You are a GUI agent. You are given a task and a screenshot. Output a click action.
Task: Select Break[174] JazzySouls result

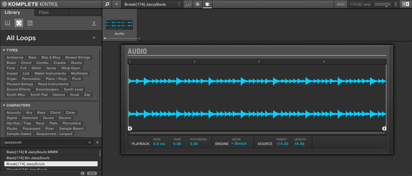coord(51,164)
